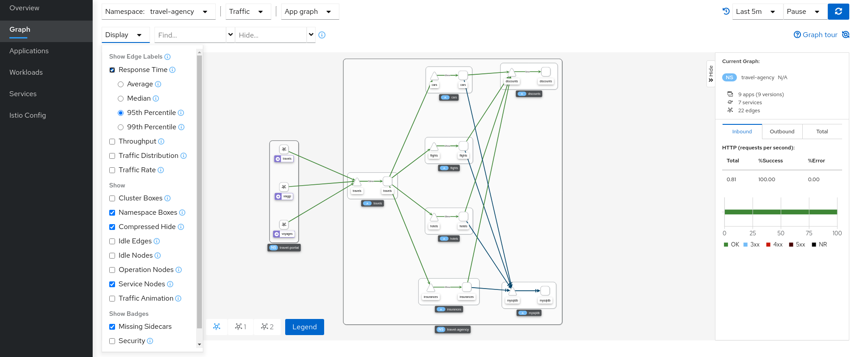856x357 pixels.
Task: Open find/hide help info icon
Action: click(321, 35)
